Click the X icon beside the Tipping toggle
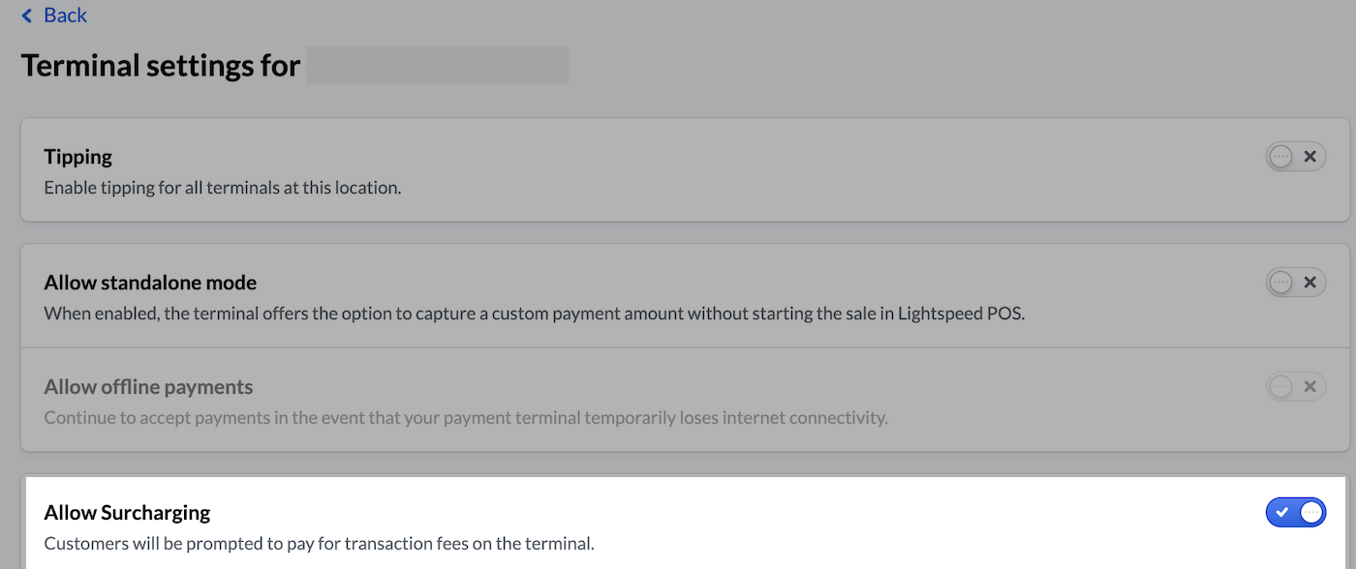The image size is (1356, 569). coord(1310,156)
